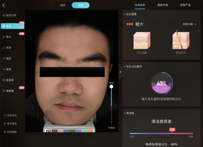This screenshot has height=147, width=203.
Task: Switch to the 症状 symptom view
Action: tap(63, 5)
